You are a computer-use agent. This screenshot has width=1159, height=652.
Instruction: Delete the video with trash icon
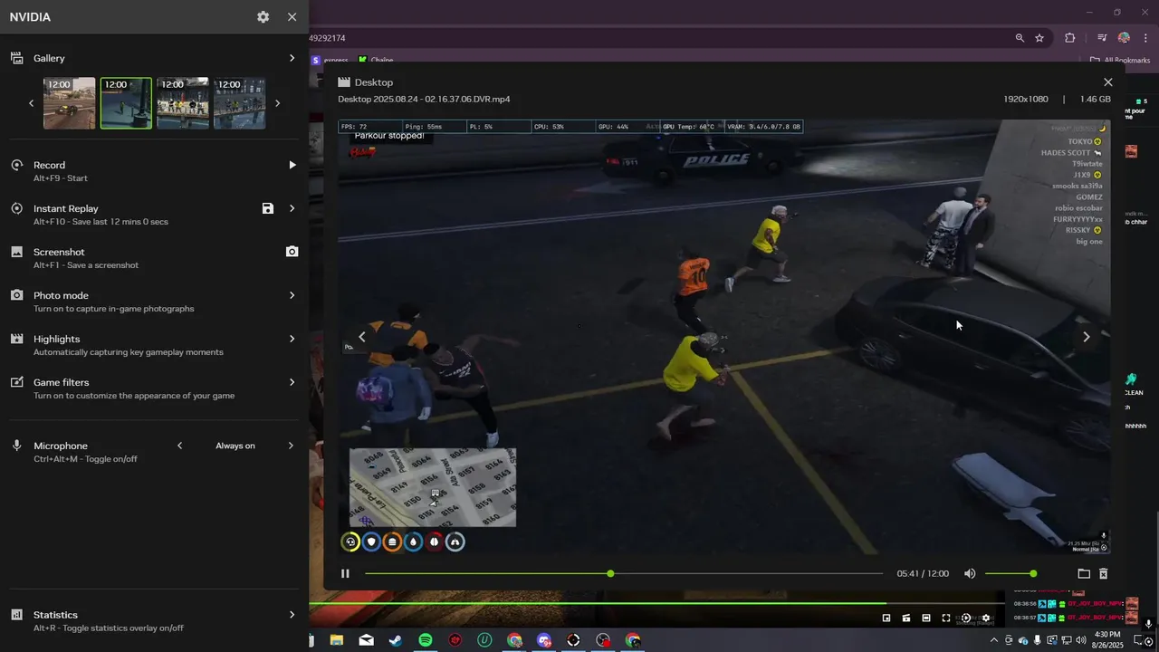[1103, 573]
